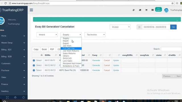Click the power logout icon in sidebar
This screenshot has width=182, height=102.
pos(23,97)
